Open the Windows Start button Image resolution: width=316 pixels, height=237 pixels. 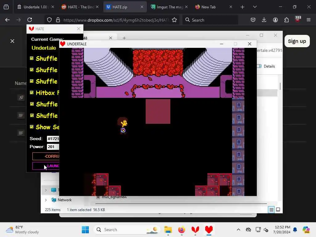85,230
